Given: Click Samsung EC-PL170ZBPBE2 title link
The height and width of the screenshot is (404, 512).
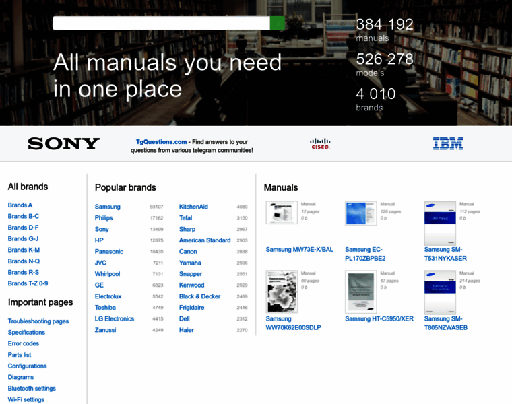Looking at the screenshot, I should (365, 254).
